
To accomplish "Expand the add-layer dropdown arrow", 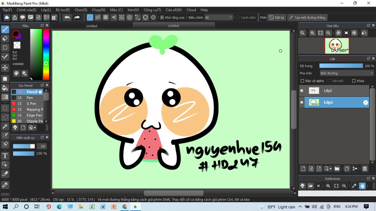I will [x=328, y=169].
